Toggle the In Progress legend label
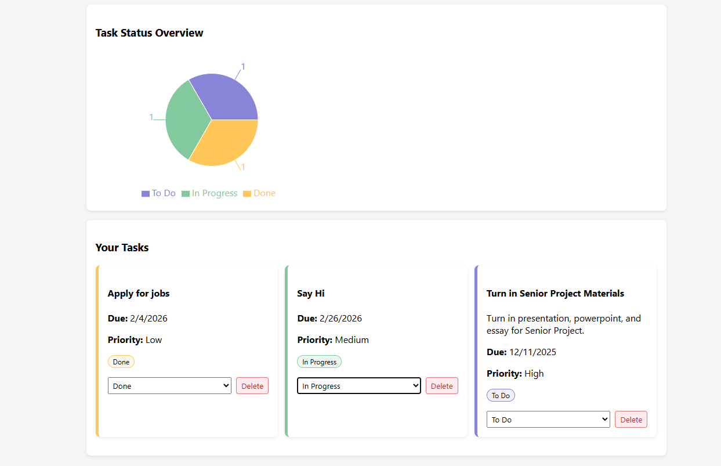Viewport: 721px width, 466px height. [215, 193]
